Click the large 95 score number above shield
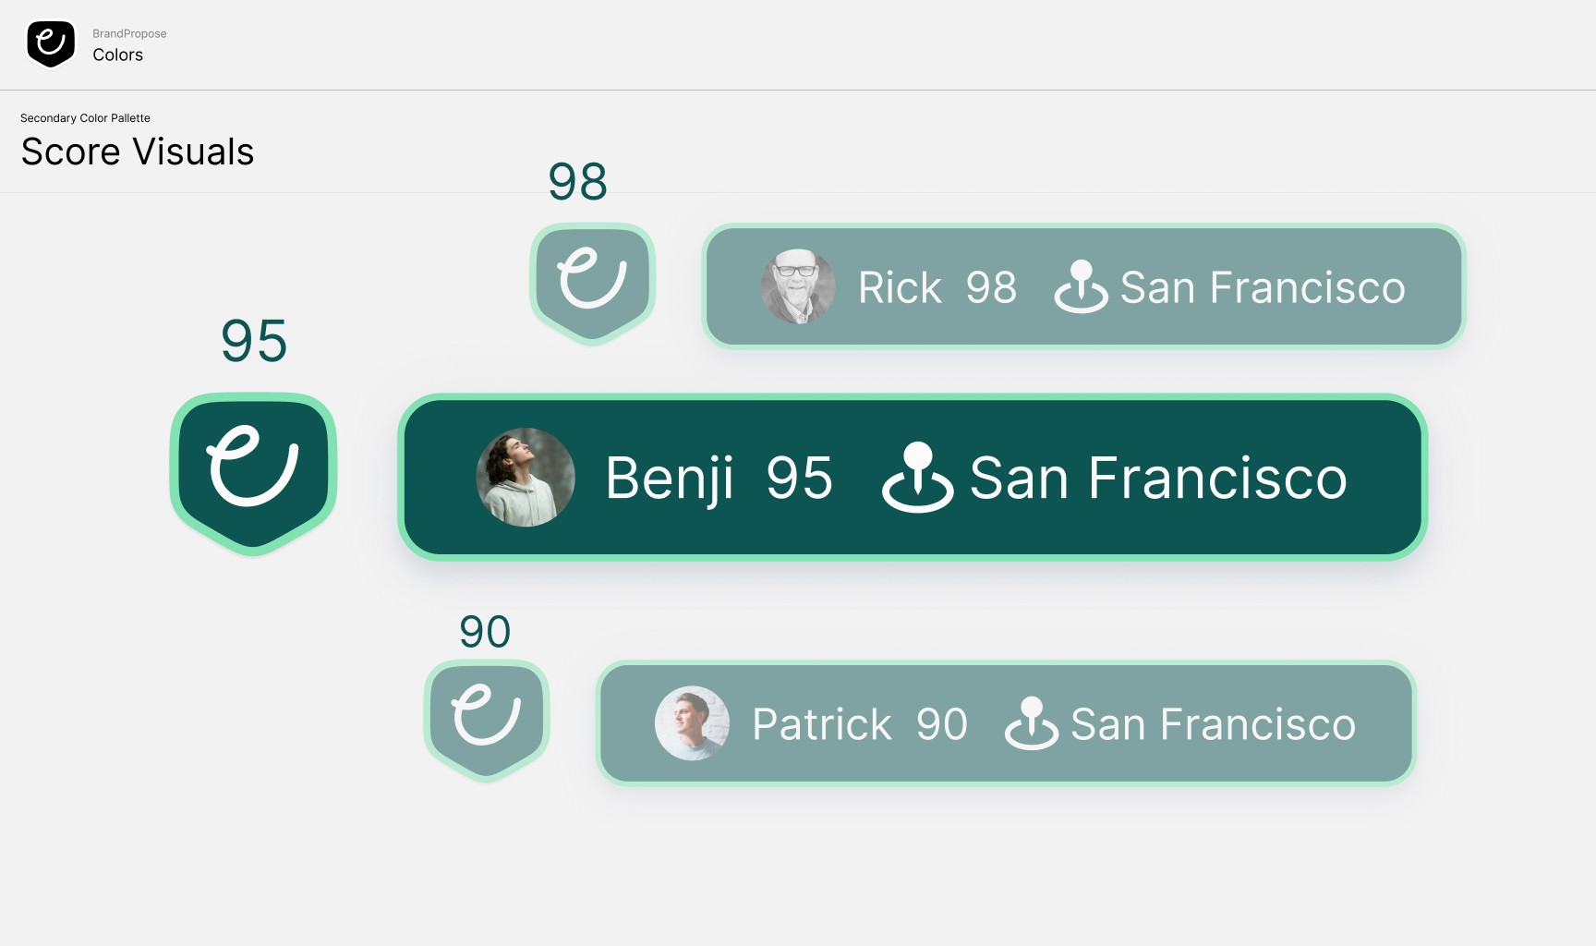 click(x=254, y=341)
